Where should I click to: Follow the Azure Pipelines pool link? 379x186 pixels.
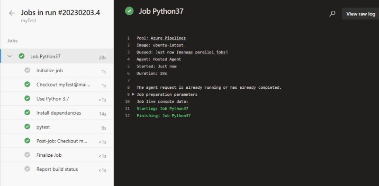(168, 38)
